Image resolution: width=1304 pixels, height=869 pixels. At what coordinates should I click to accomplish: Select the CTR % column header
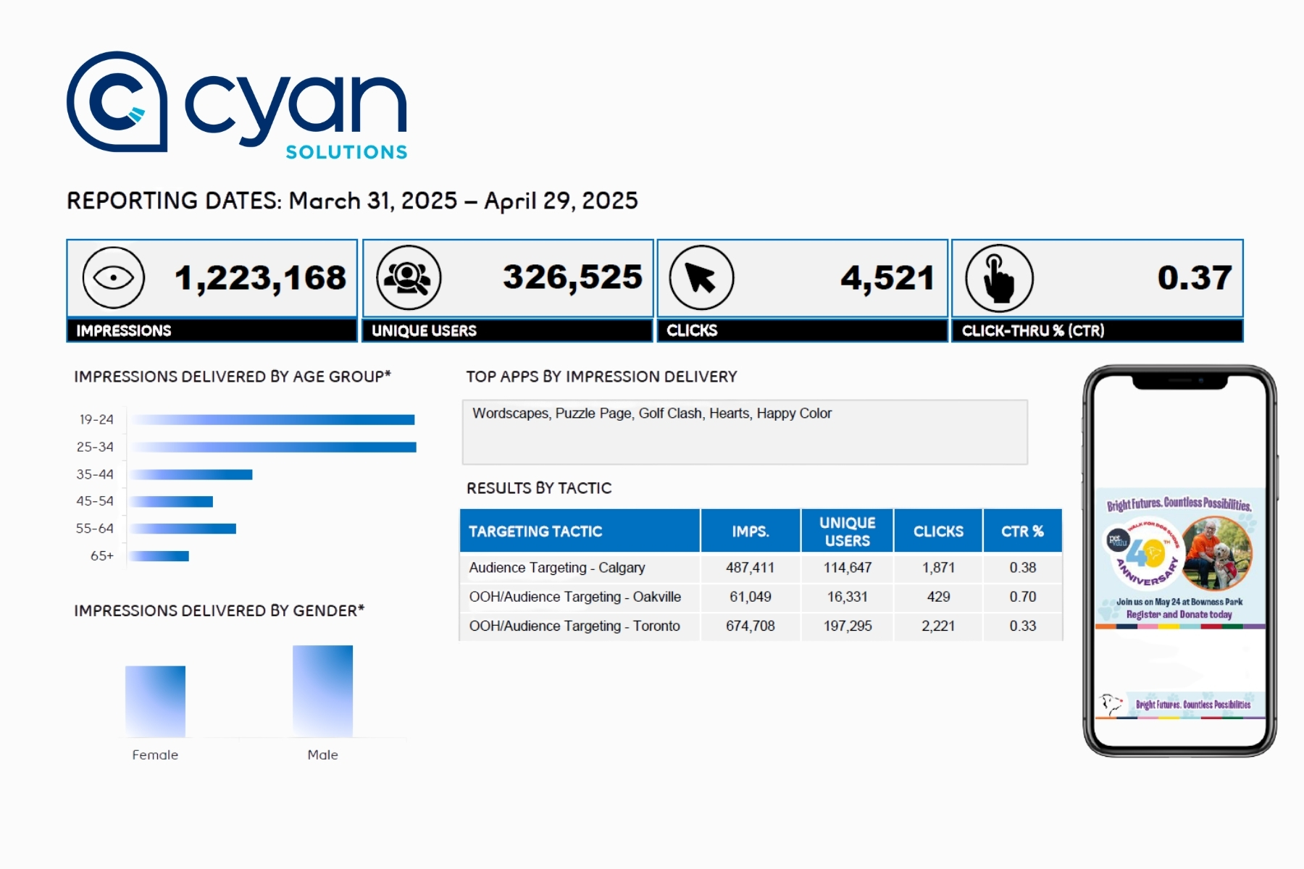(x=1022, y=531)
